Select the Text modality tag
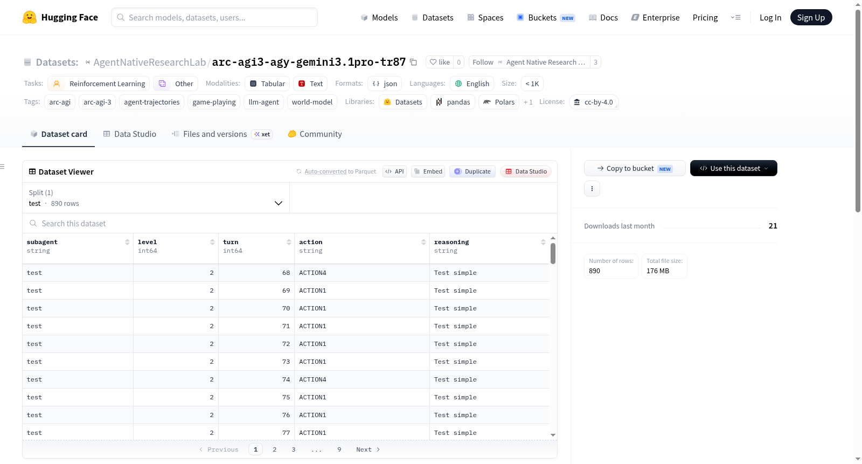The height and width of the screenshot is (464, 862). tap(310, 84)
